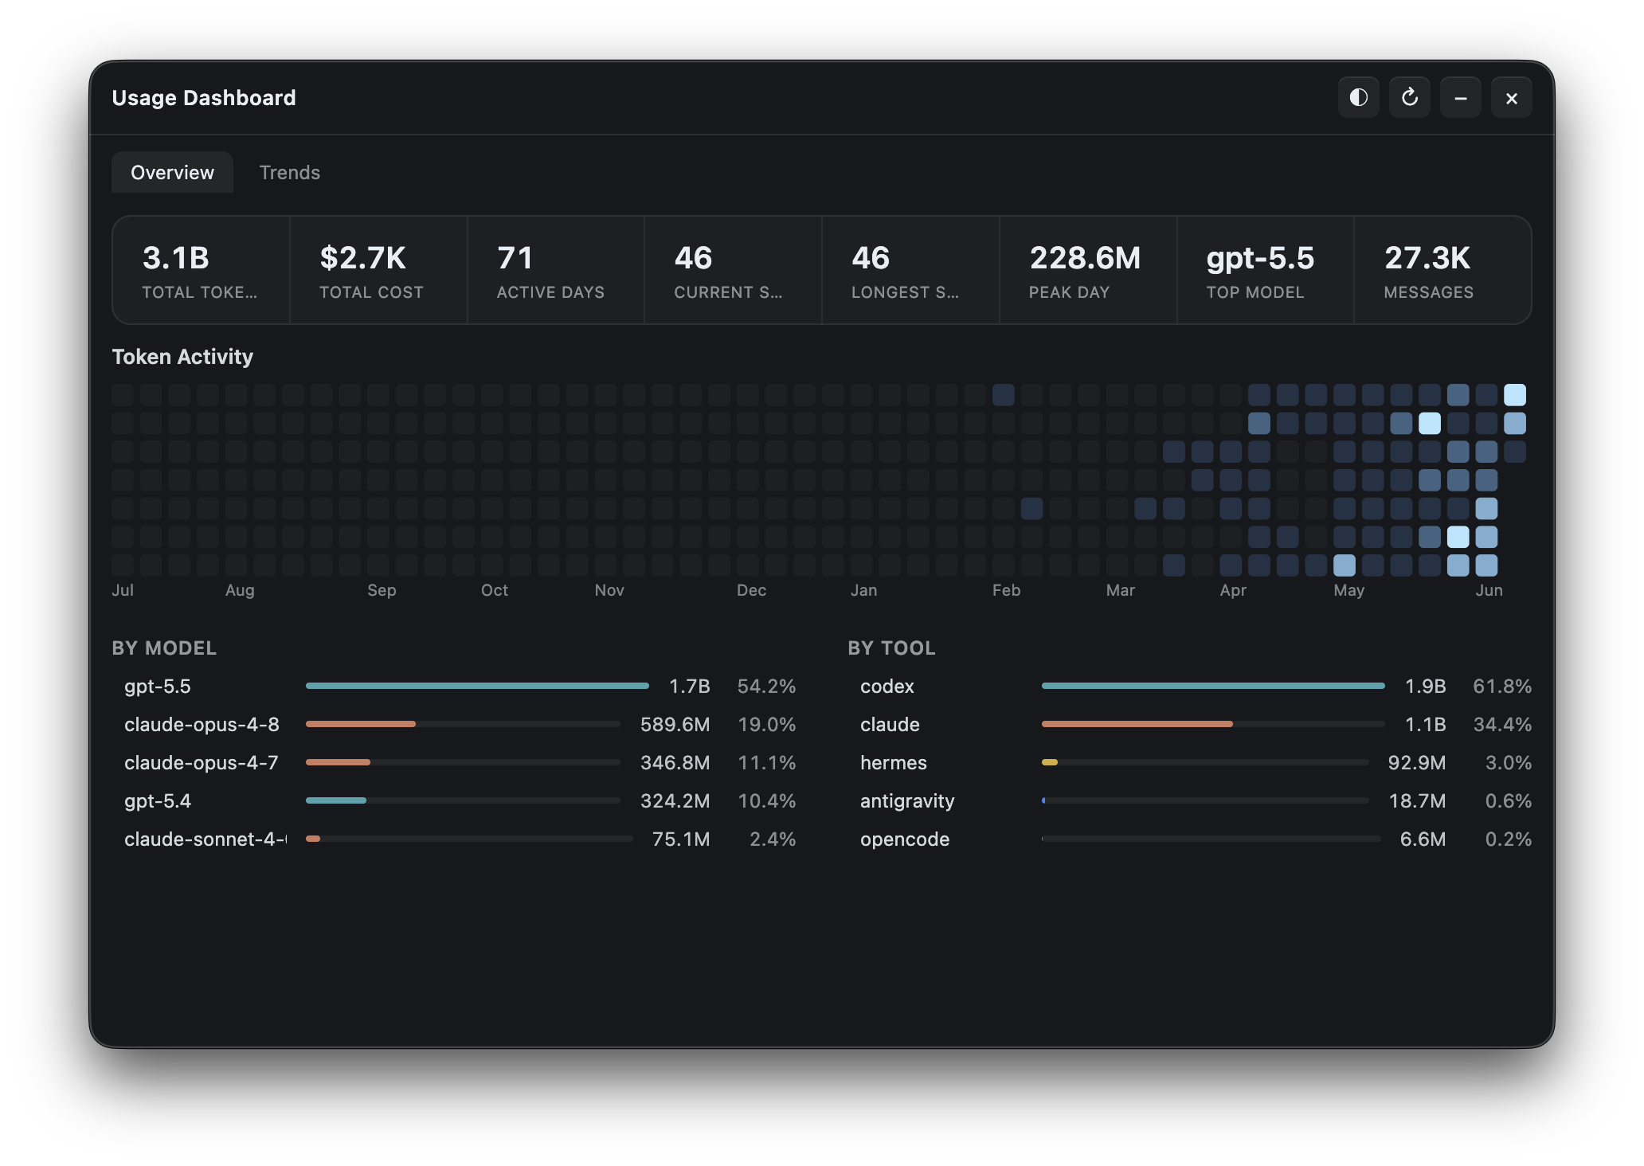The image size is (1644, 1166).
Task: Click the codex tool usage bar
Action: click(1213, 686)
